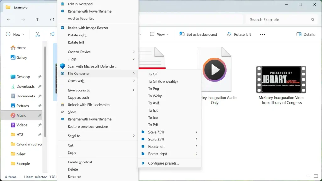The width and height of the screenshot is (322, 181).
Task: Switch to large thumbnails view toggle
Action: click(315, 176)
